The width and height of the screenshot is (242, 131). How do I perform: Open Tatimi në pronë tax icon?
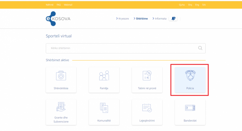click(147, 76)
